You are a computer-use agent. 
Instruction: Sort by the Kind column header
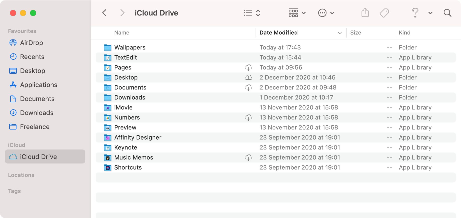coord(405,32)
